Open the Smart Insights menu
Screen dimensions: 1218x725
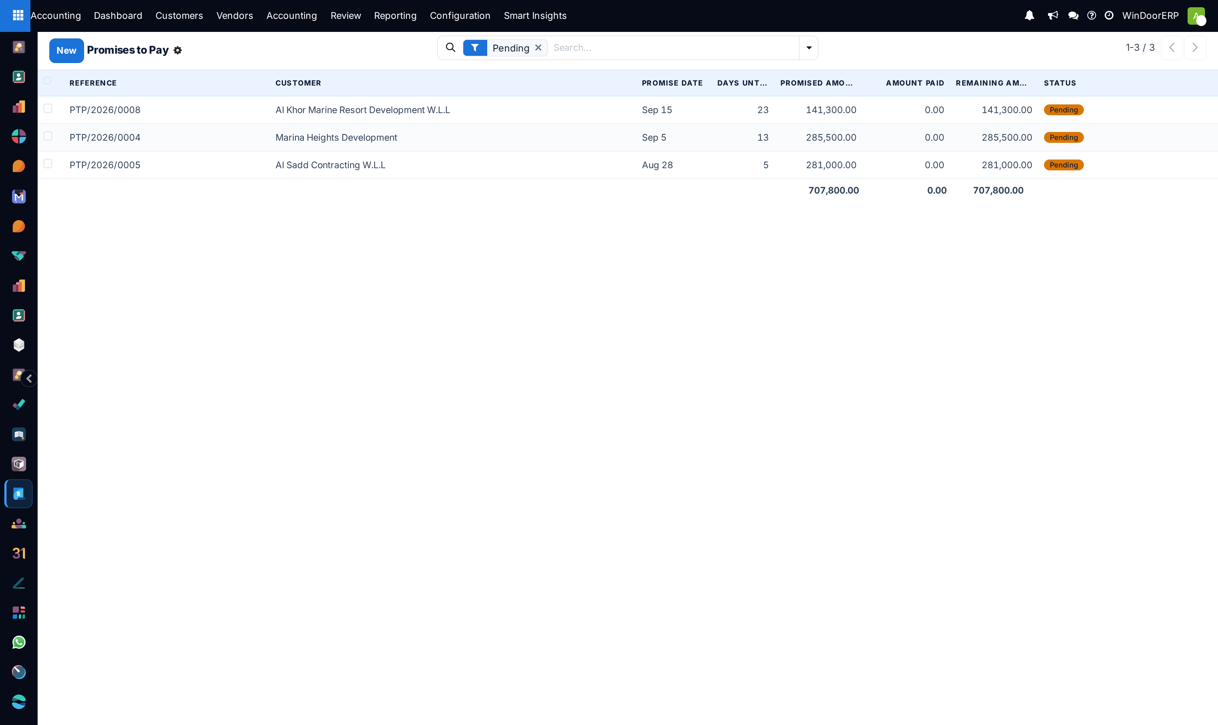point(535,16)
